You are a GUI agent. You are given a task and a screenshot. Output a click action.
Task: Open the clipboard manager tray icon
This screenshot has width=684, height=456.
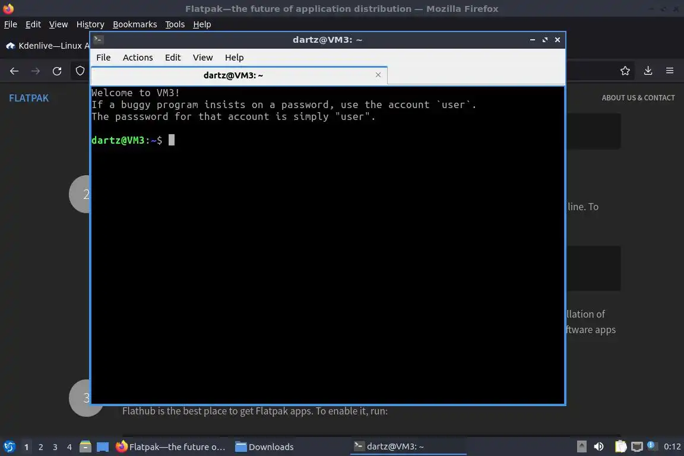coord(620,446)
